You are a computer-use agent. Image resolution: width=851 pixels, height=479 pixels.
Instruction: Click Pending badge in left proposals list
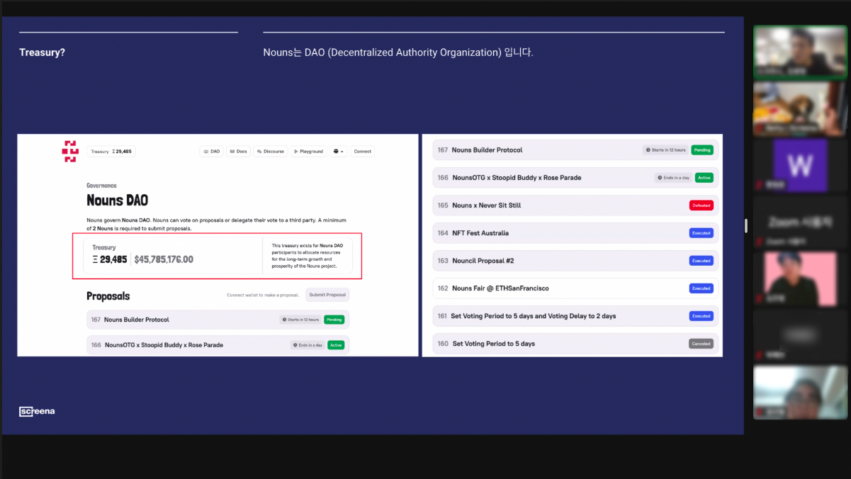334,320
